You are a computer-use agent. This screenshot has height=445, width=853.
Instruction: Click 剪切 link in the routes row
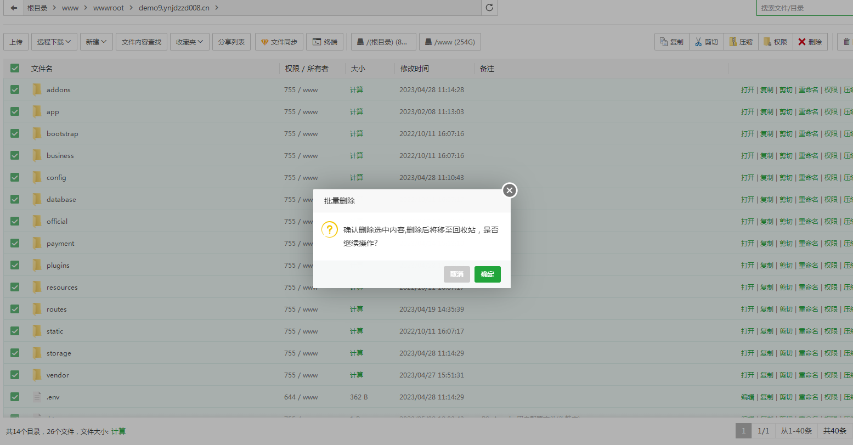click(786, 309)
